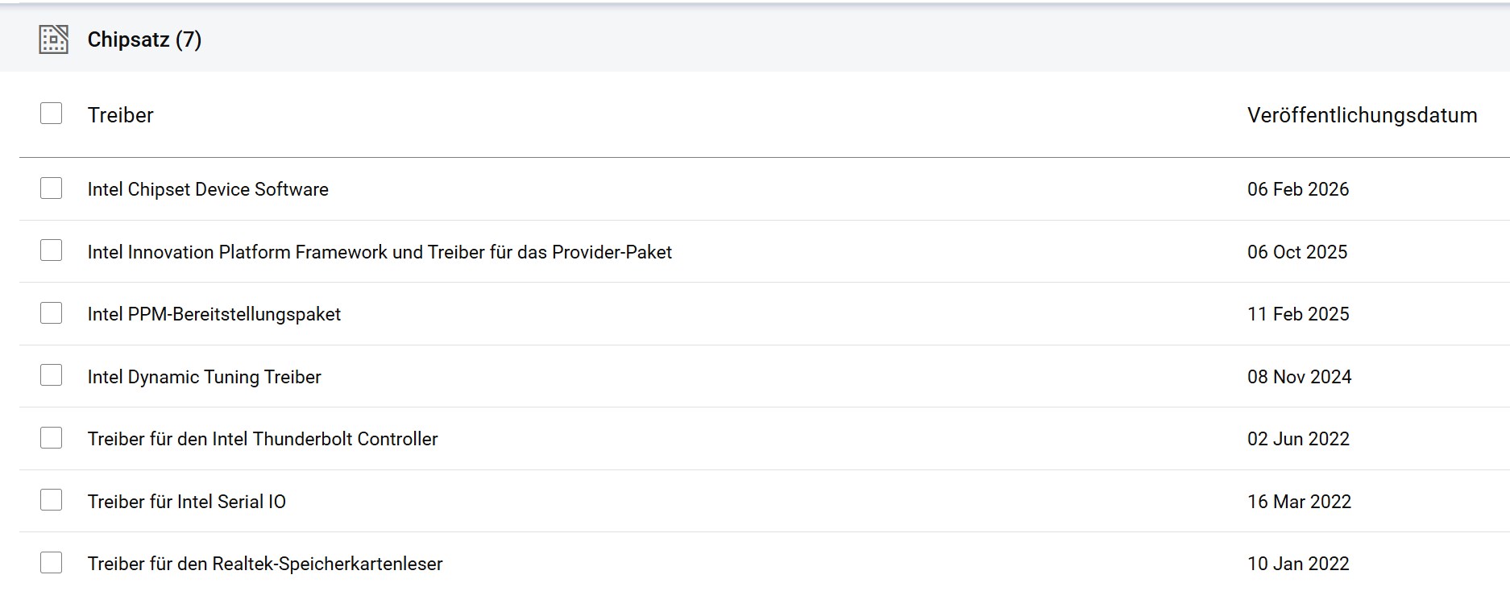The height and width of the screenshot is (612, 1510).
Task: Open Intel Dynamic Tuning Treiber entry
Action: pos(205,377)
